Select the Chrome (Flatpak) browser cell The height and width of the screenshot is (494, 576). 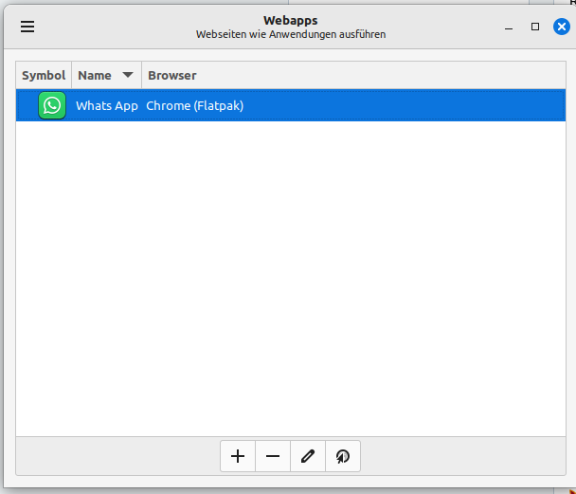(194, 105)
